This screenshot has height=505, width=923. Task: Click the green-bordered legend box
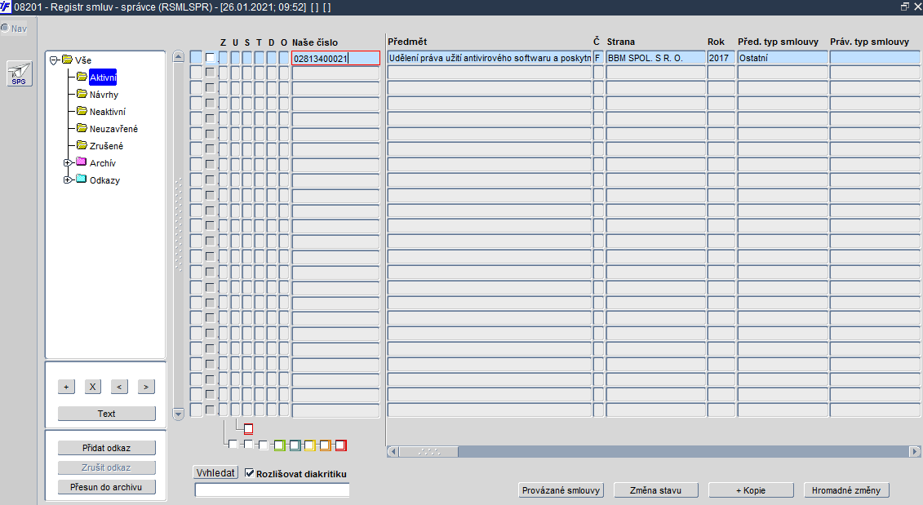pyautogui.click(x=280, y=445)
